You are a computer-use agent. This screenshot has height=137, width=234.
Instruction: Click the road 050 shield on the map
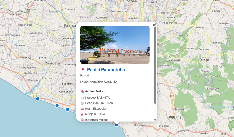pyautogui.click(x=172, y=96)
